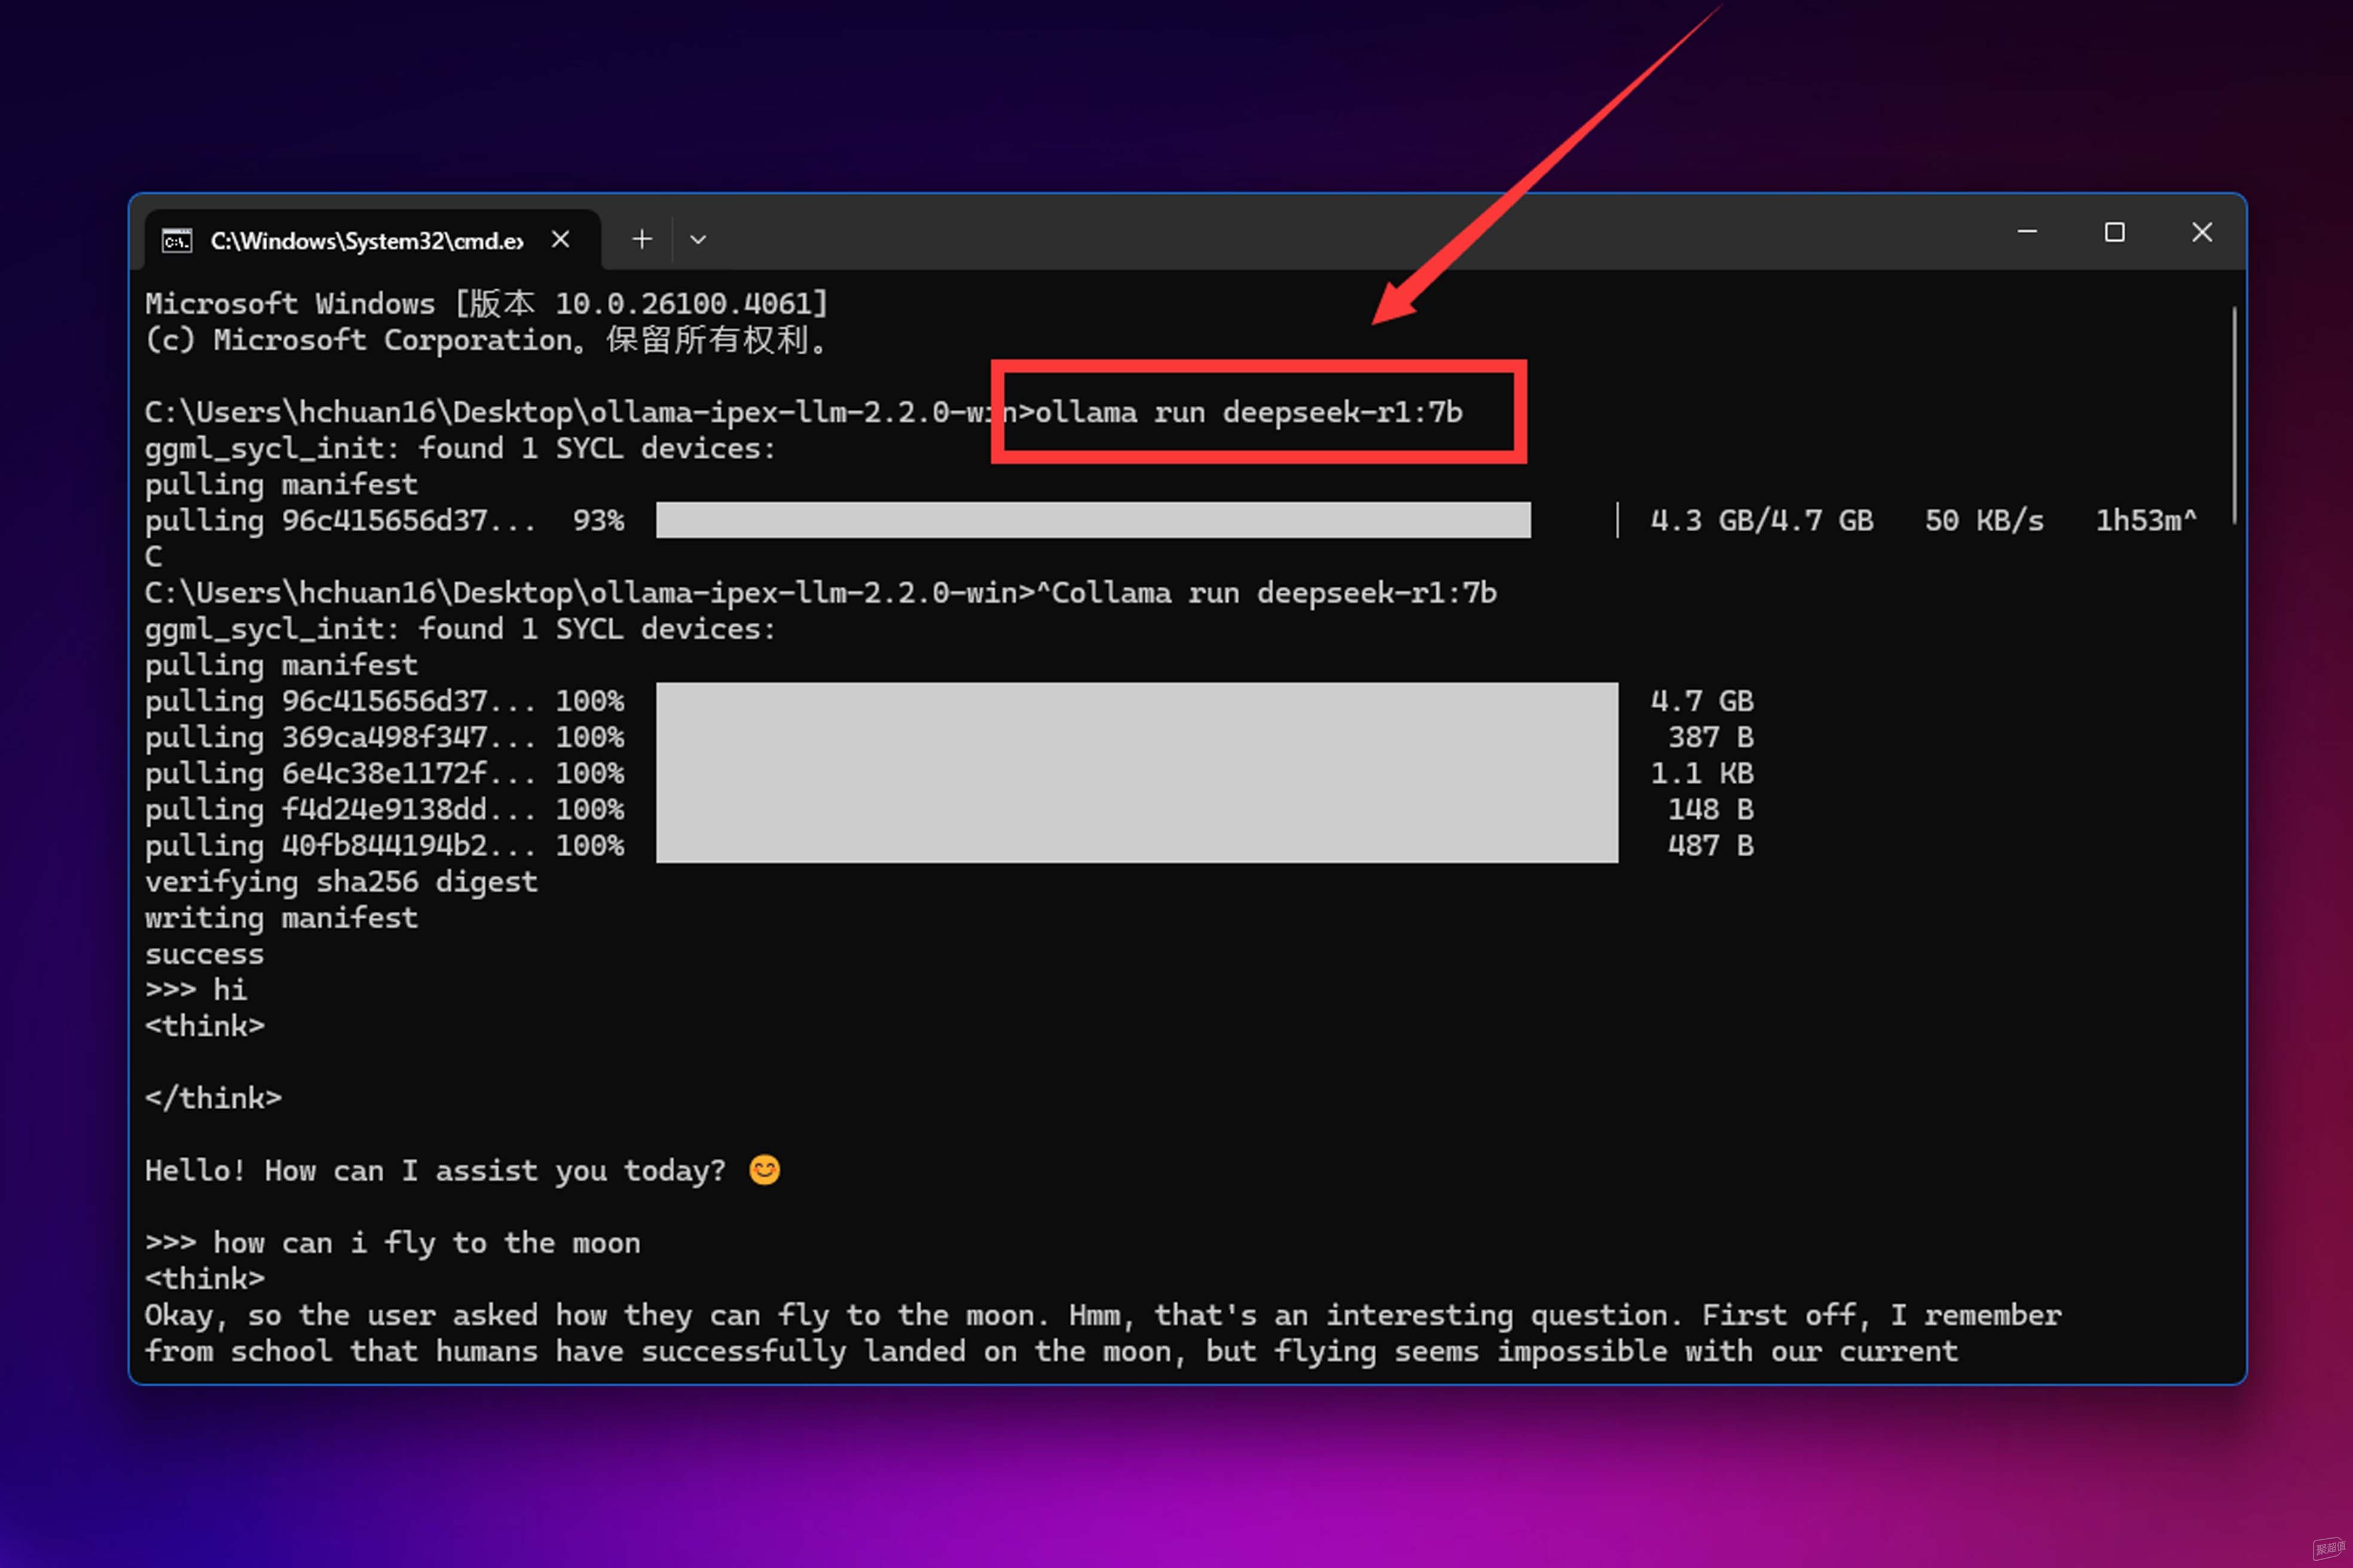2353x1568 pixels.
Task: Click the '(c) Microsoft Corporation' copyright line
Action: pyautogui.click(x=487, y=340)
